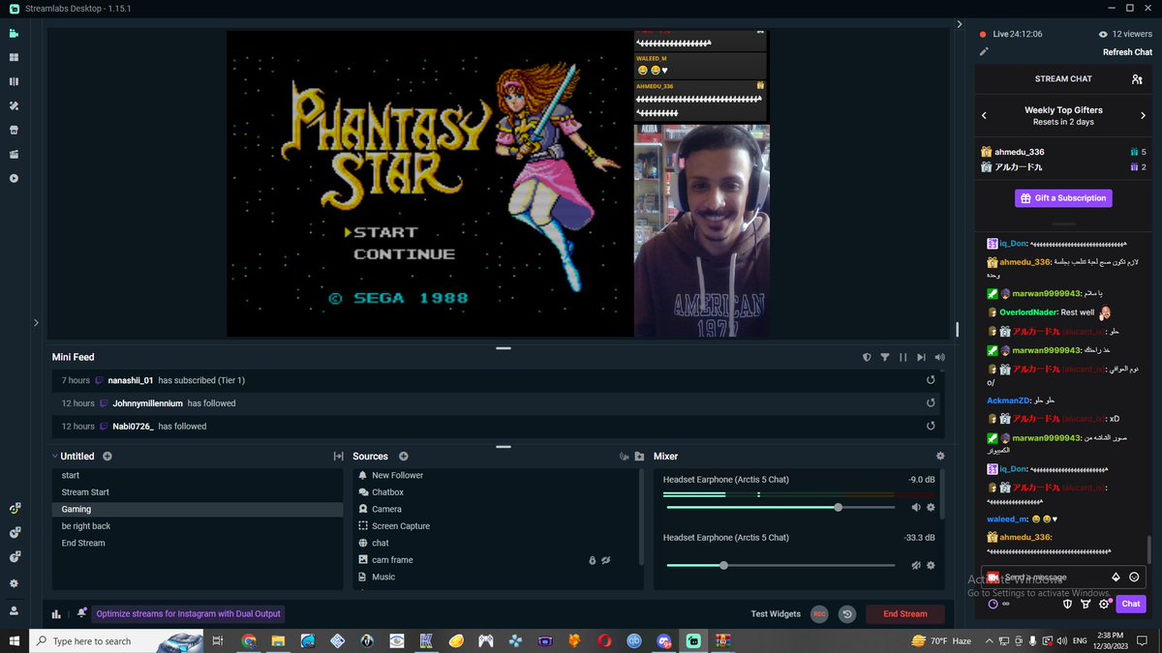Toggle cam frame visibility eye icon

[x=605, y=560]
